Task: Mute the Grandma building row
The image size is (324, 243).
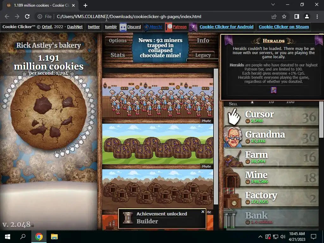Action: tap(207, 121)
